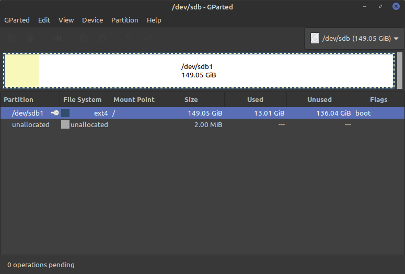
Task: Click the Resize/Move arrow toolbar icon
Action: [x=57, y=39]
